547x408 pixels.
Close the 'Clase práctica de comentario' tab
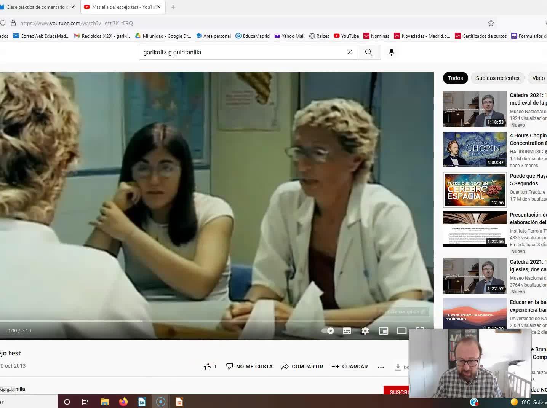point(73,7)
